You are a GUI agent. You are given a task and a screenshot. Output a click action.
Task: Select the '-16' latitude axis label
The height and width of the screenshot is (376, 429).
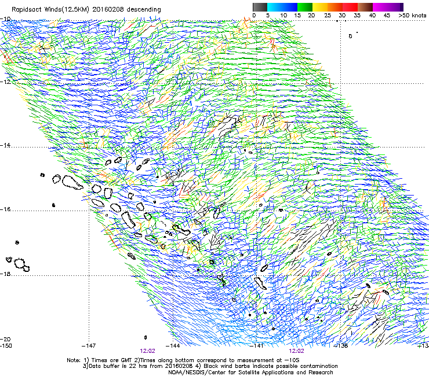click(5, 209)
